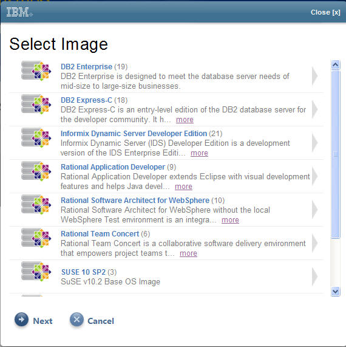This screenshot has width=346, height=347.
Task: Click the Next button
Action: coord(33,320)
